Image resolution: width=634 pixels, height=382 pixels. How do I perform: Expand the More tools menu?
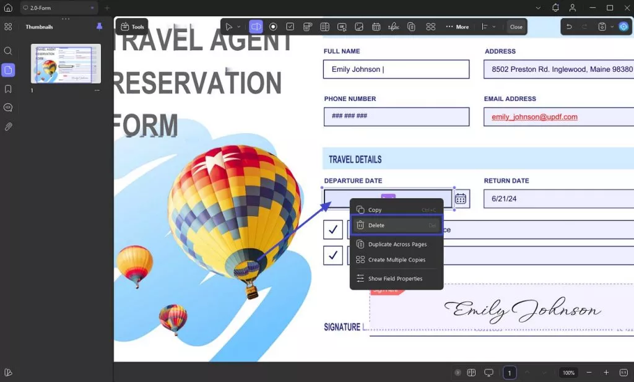[457, 27]
